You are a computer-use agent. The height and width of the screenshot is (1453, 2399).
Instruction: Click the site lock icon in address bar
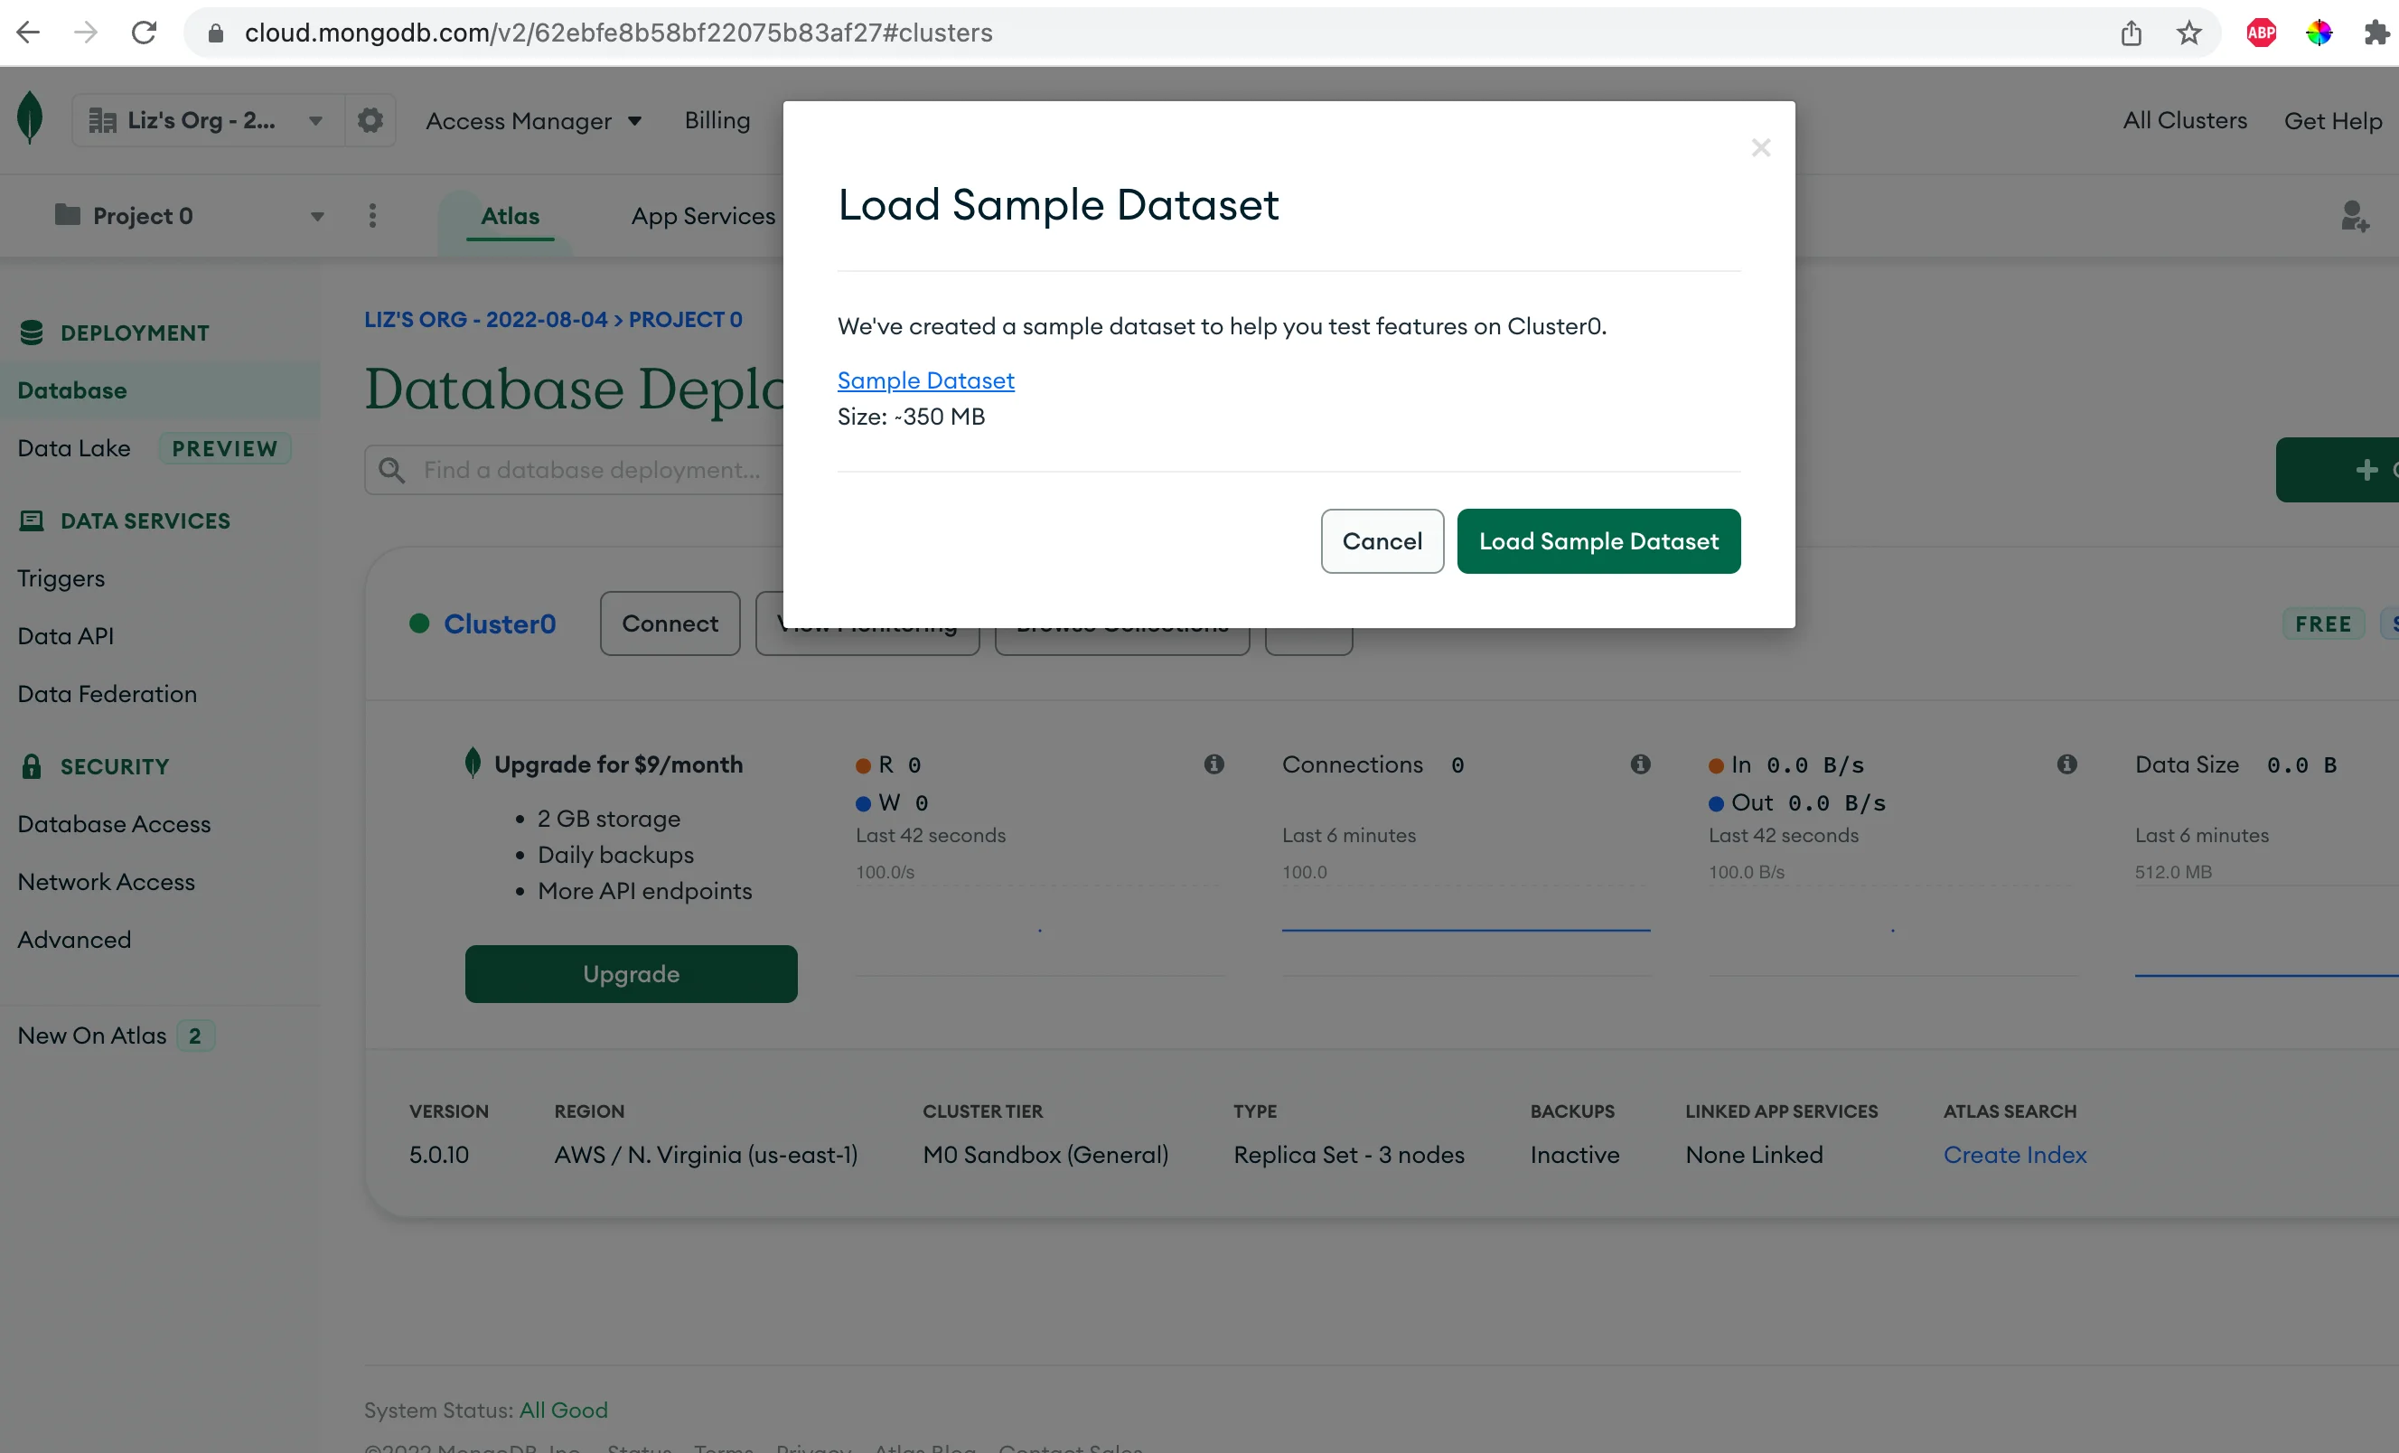(x=216, y=33)
